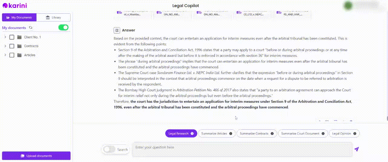The image size is (388, 162).
Task: Toggle the My documents green switch
Action: pos(64,28)
